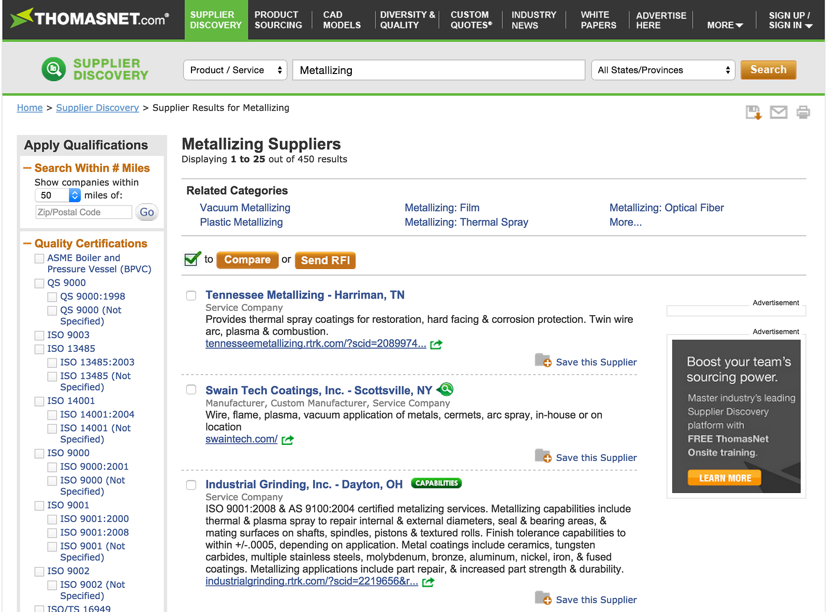828x612 pixels.
Task: Tick the ISO 13485:2003 checkbox
Action: coord(52,363)
